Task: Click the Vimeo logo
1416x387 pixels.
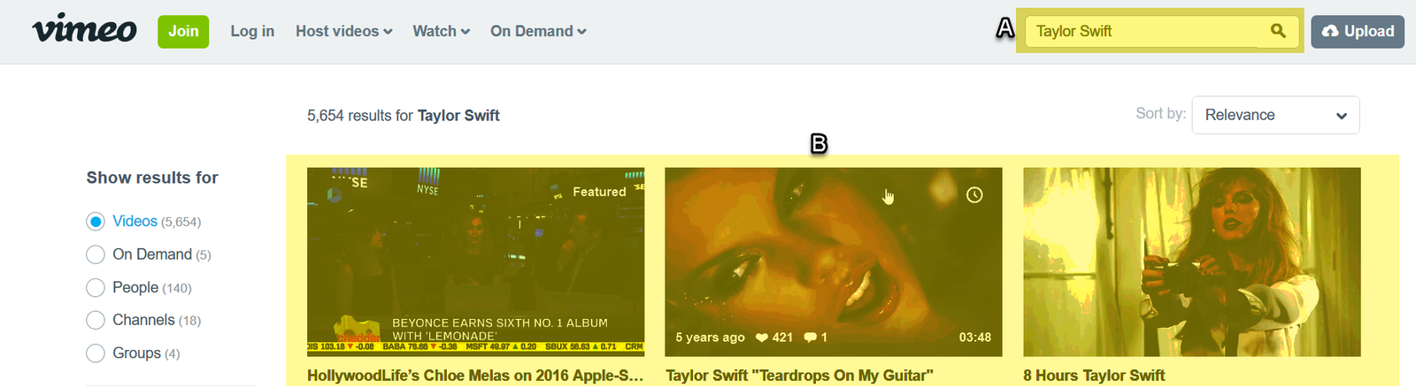Action: 85,29
